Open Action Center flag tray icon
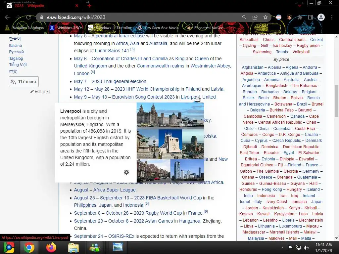Image resolution: width=339 pixels, height=254 pixels. point(290,247)
